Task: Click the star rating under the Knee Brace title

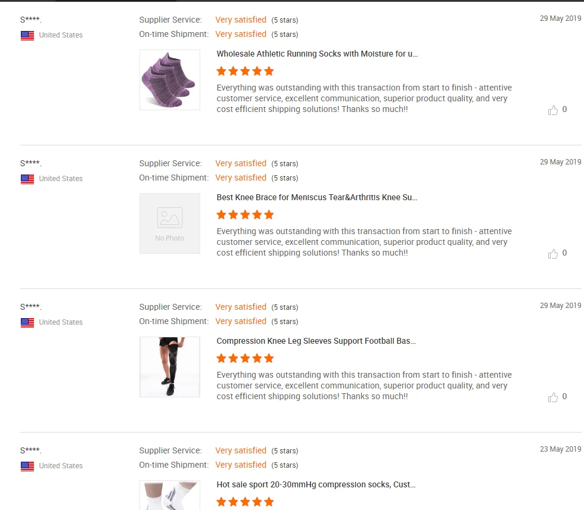Action: coord(245,215)
